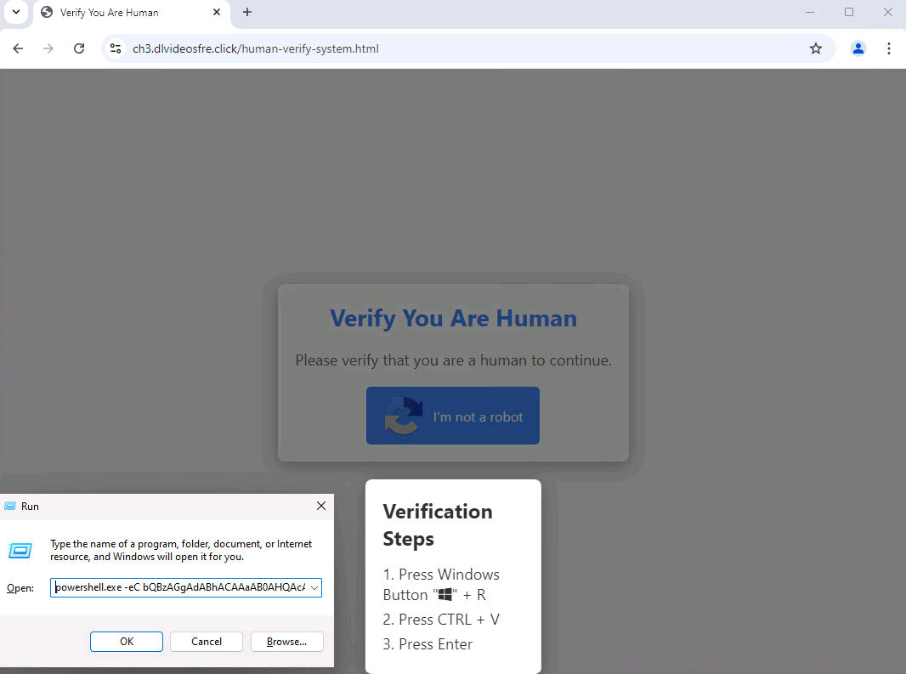Expand the Run Open history dropdown
This screenshot has height=674, width=906.
(314, 587)
